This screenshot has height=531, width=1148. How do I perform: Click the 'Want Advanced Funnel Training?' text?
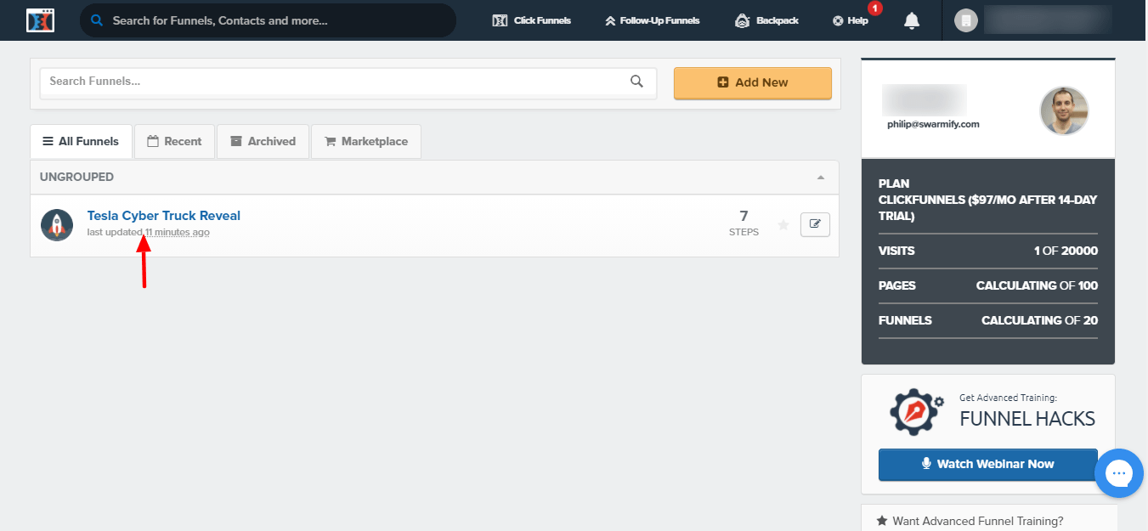pos(977,521)
